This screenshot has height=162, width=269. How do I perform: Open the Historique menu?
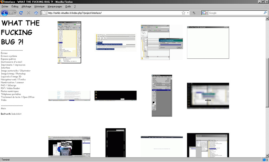(x=39, y=6)
